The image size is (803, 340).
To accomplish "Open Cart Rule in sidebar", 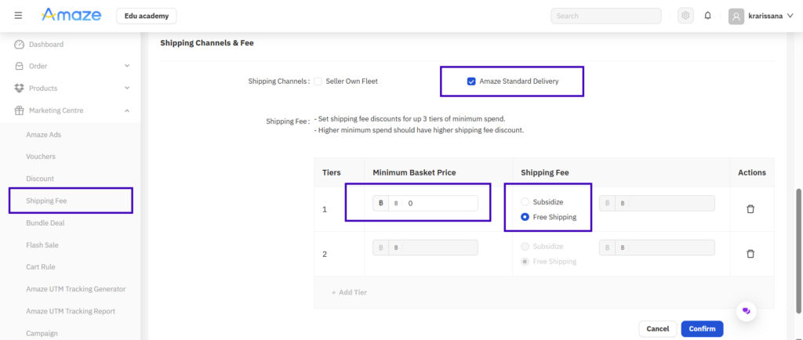I will (41, 267).
